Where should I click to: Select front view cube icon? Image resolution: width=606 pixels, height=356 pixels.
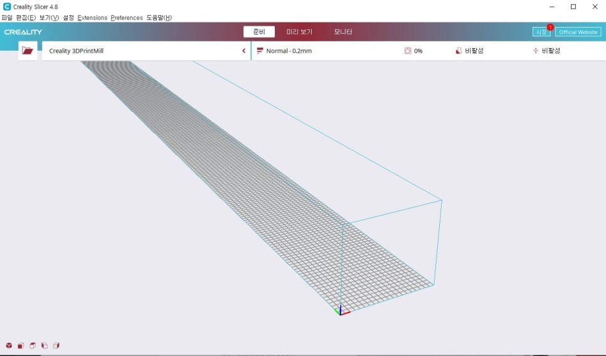(x=21, y=345)
